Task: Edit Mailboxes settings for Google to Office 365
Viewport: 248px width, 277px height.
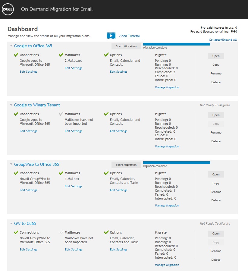Action: [74, 68]
